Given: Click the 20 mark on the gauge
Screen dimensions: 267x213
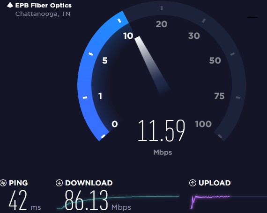Looking at the screenshot, I should [x=162, y=24].
